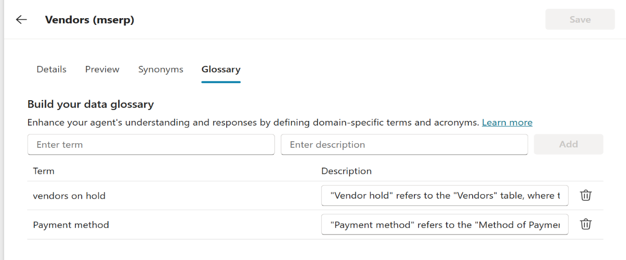The image size is (626, 260).
Task: Click the Description column header
Action: [346, 171]
